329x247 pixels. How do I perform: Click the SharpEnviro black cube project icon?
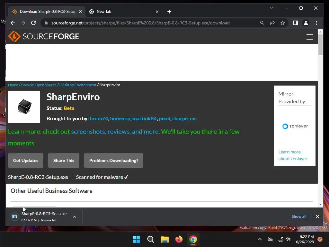tap(24, 107)
